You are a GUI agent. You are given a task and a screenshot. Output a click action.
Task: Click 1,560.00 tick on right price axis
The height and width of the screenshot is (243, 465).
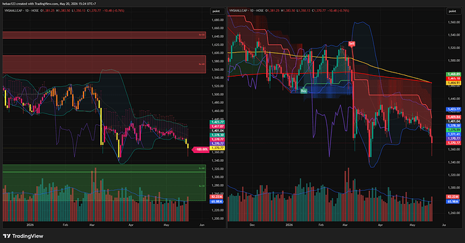pos(454,22)
